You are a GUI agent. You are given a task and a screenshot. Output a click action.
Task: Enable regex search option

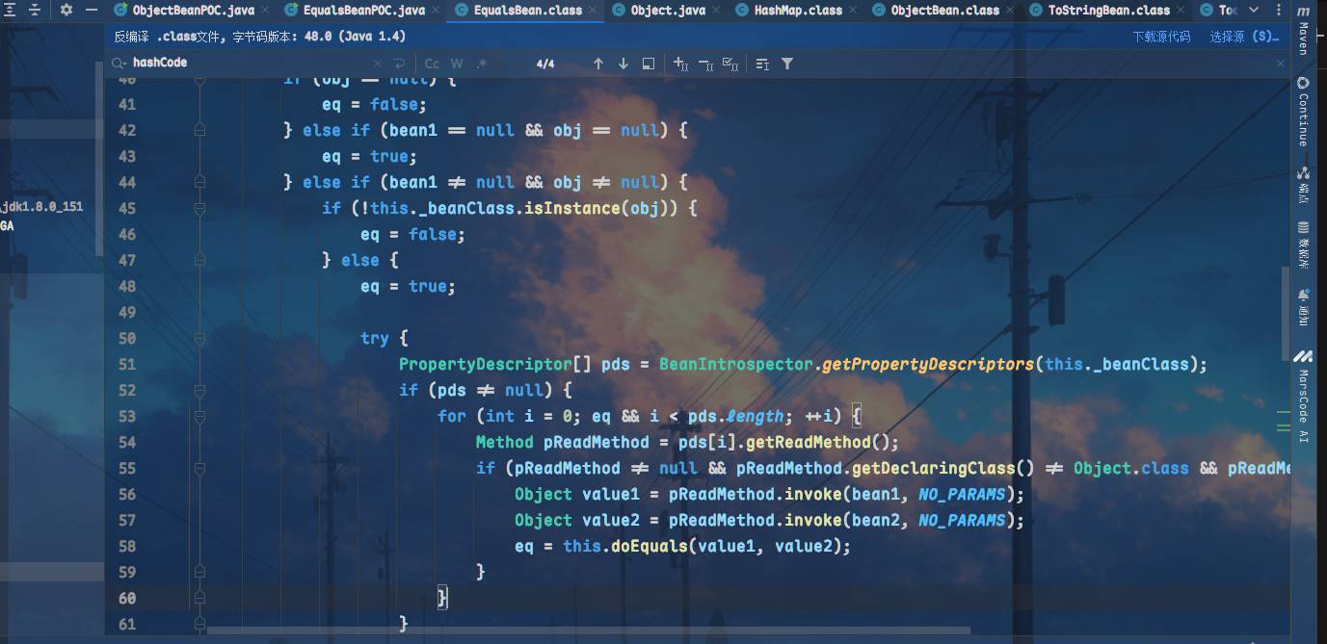482,64
